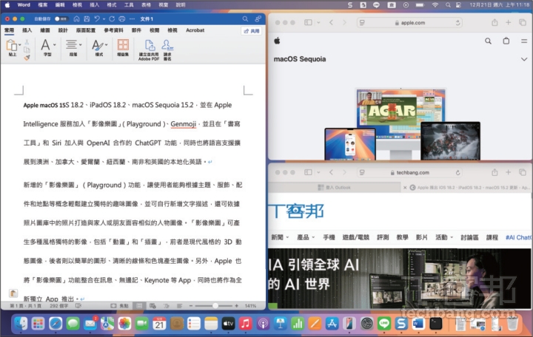Click the Cut scissors icon in ribbon
533x337 pixels.
coord(27,41)
